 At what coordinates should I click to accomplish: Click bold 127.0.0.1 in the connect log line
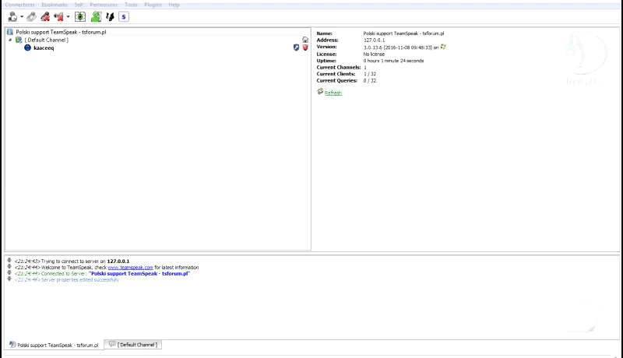click(x=118, y=261)
